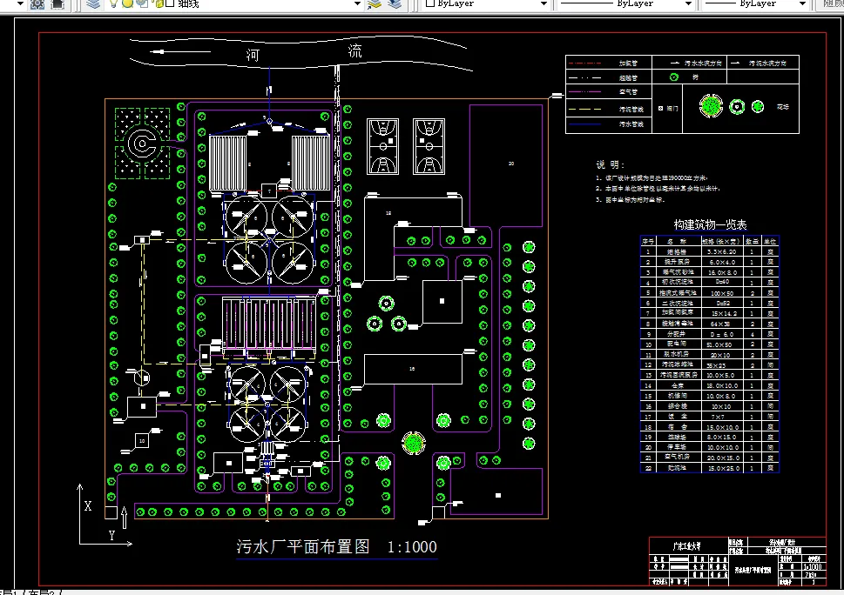Select the C-shaped fountain in garden
The width and height of the screenshot is (844, 595).
142,144
